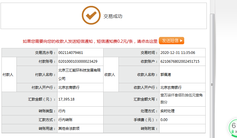Image resolution: width=237 pixels, height=138 pixels.
Task: Select the payee name 郭佩港
Action: click(x=166, y=75)
